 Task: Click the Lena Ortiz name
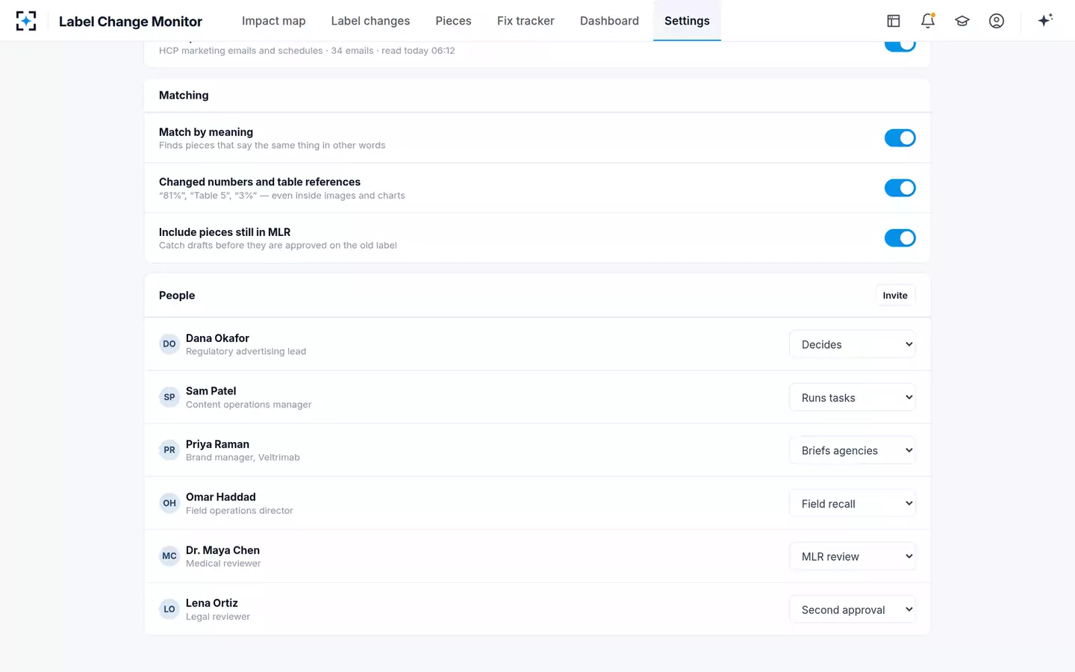212,603
